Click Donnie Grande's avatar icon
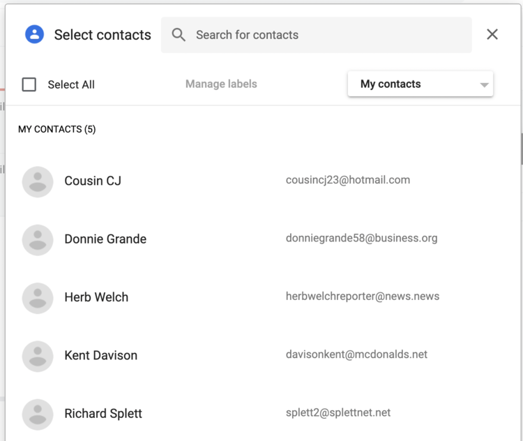 coord(38,239)
